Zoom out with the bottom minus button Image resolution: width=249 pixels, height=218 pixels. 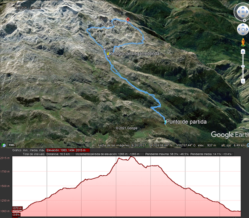pyautogui.click(x=243, y=81)
